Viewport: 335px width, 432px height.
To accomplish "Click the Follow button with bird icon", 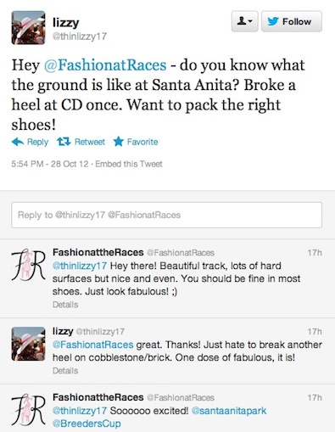I will (x=292, y=21).
